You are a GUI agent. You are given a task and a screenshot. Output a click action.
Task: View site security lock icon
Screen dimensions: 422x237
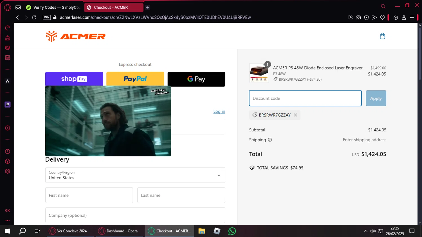tap(55, 17)
